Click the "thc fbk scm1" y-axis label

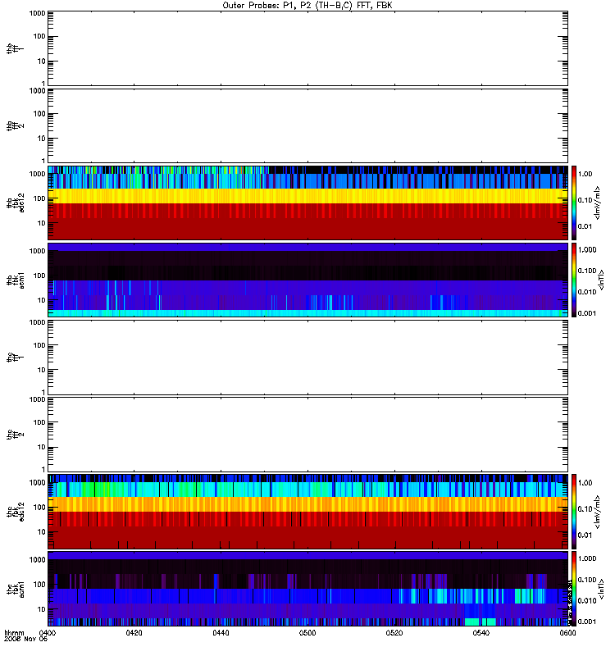16,589
